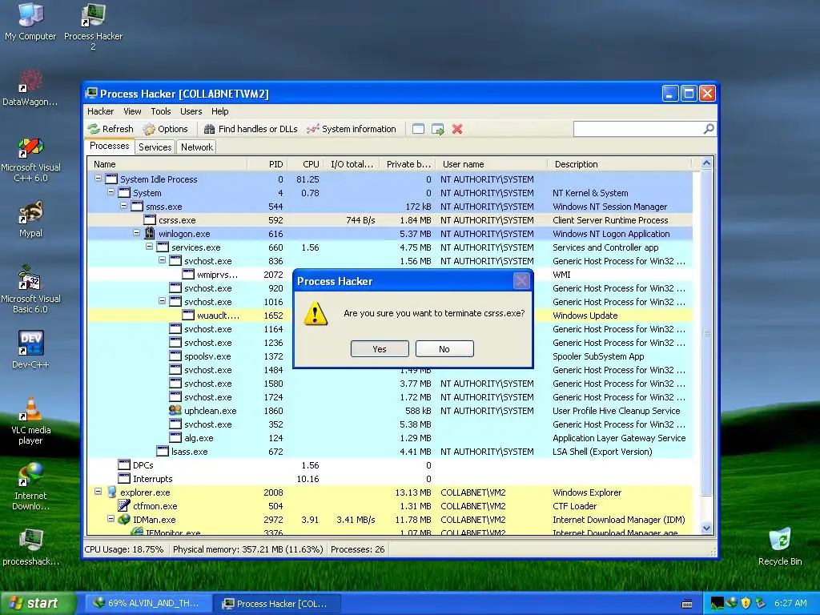The image size is (820, 615).
Task: Select VLC media player desktop icon
Action: pyautogui.click(x=30, y=421)
